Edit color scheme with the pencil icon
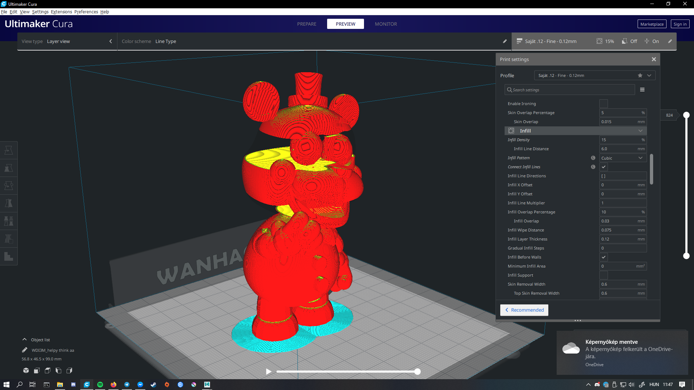Image resolution: width=694 pixels, height=390 pixels. 505,41
